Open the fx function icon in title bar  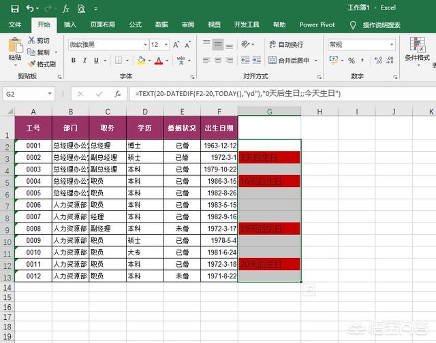pyautogui.click(x=65, y=9)
